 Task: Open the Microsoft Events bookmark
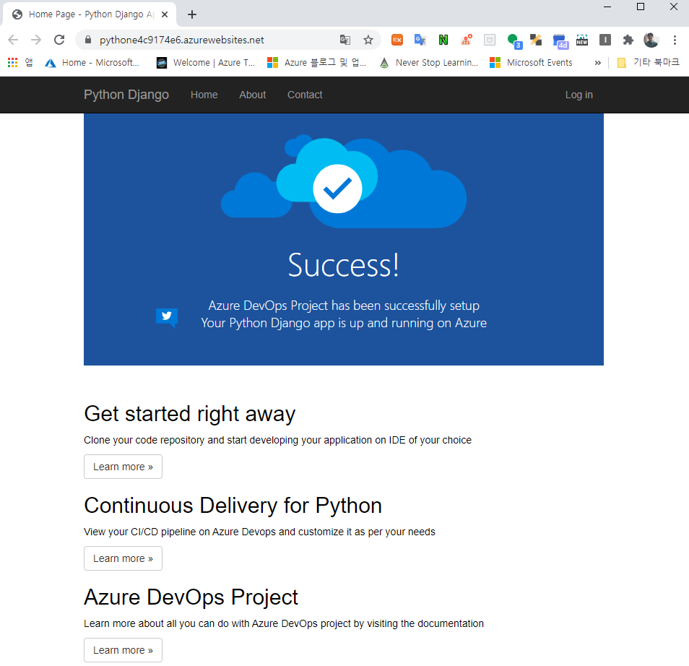click(x=532, y=63)
